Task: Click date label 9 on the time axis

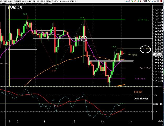Action: pyautogui.click(x=10, y=122)
